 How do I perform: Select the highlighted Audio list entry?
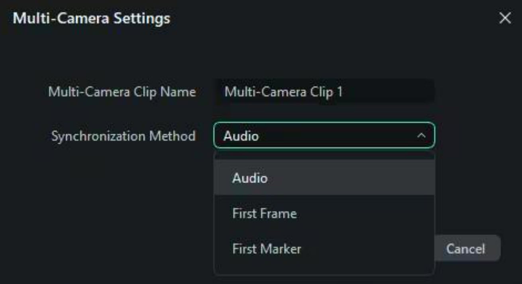250,178
